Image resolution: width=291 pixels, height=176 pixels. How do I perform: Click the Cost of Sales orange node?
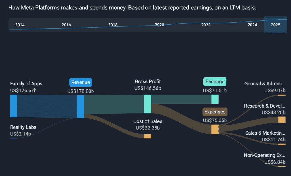click(x=148, y=136)
